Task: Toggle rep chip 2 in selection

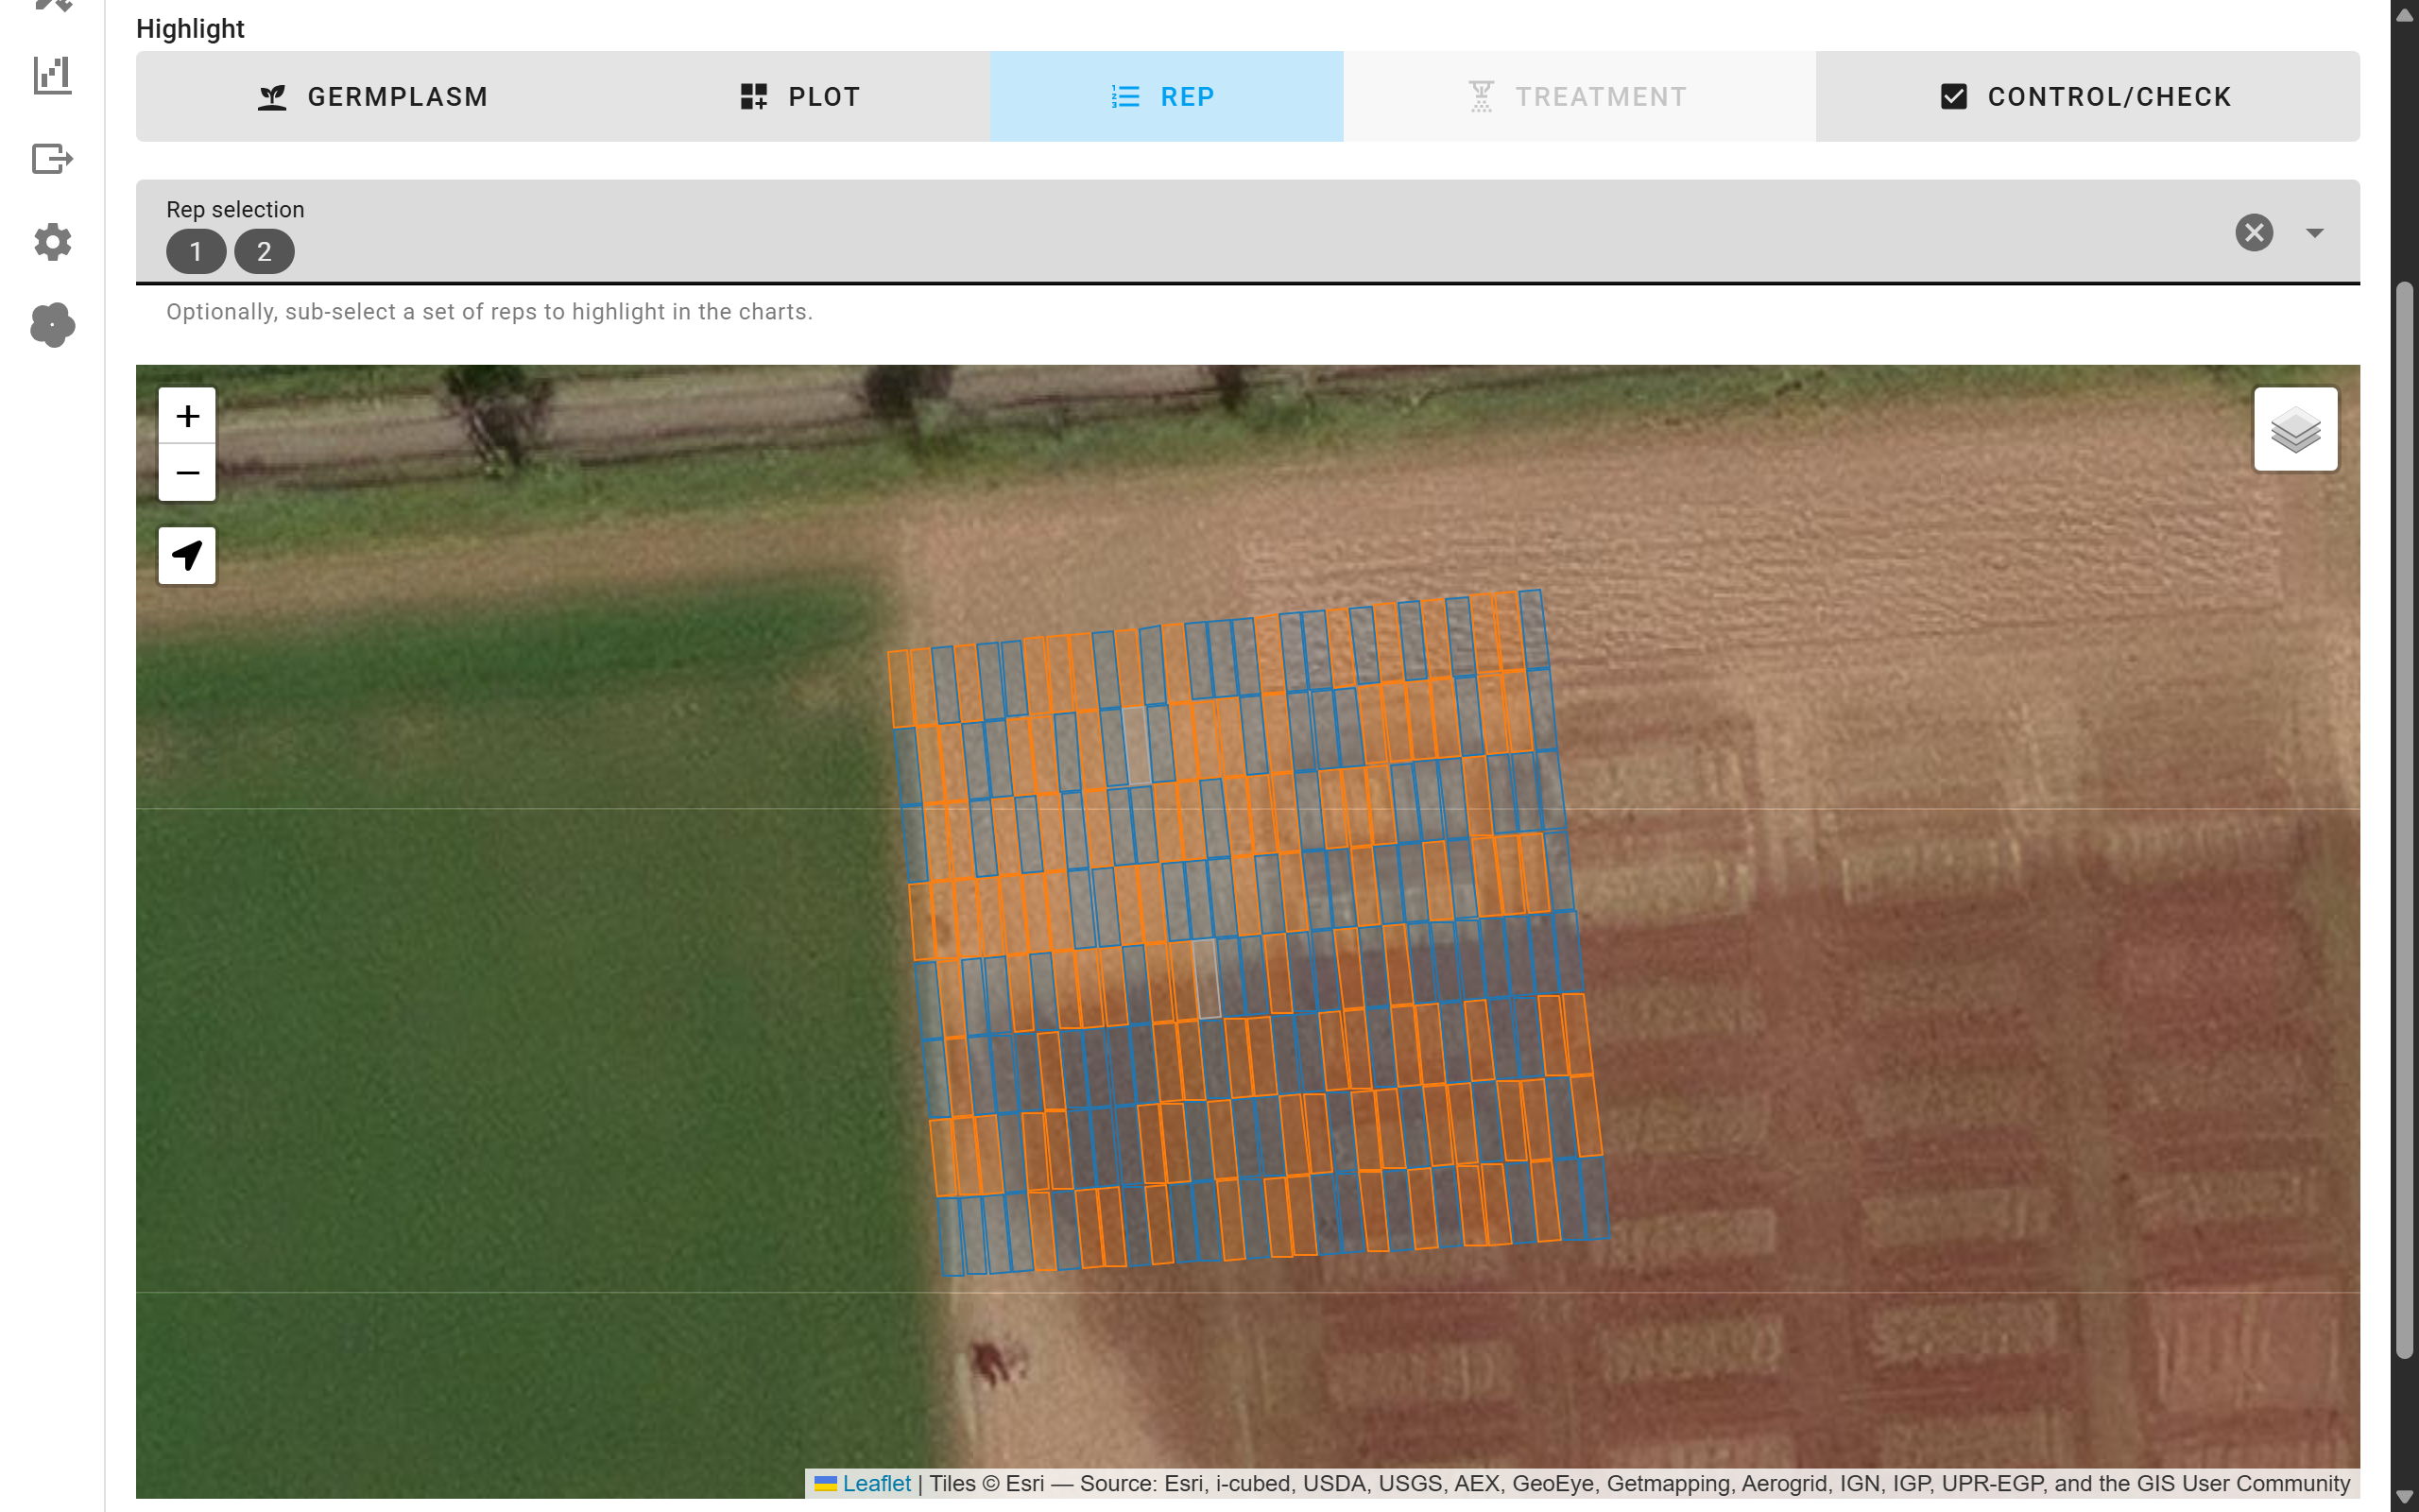Action: click(x=264, y=251)
